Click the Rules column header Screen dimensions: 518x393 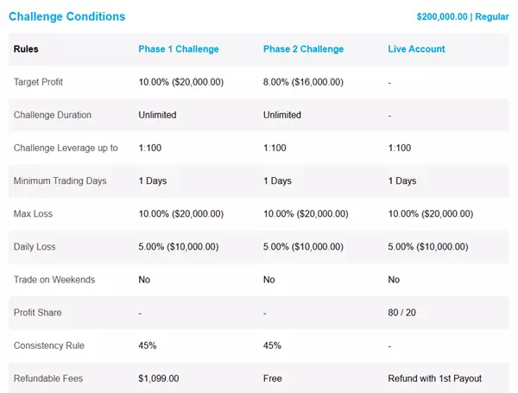click(26, 49)
